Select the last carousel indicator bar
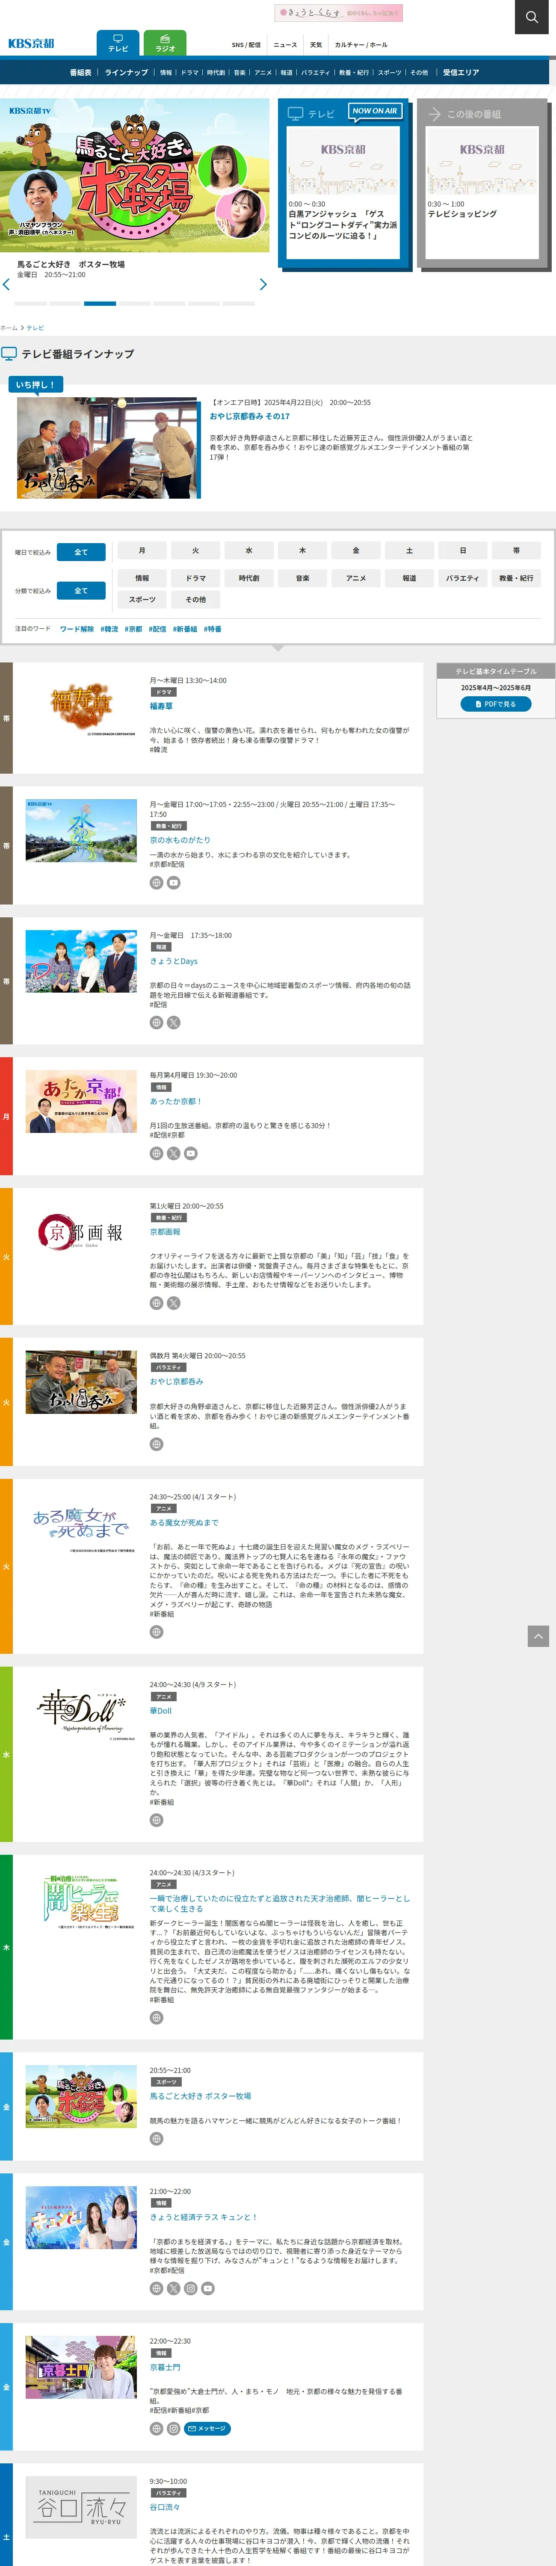Screen dimensions: 556x2566 (x=238, y=303)
